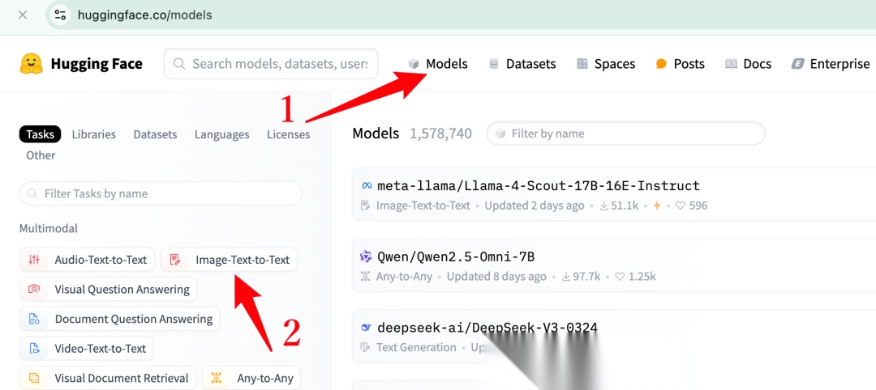Click the Qwen logo beside Qwen2.5-Omni-7B
The image size is (876, 390).
[366, 256]
